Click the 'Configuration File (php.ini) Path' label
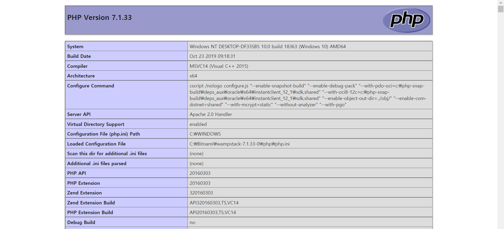This screenshot has height=229, width=504. coord(103,134)
